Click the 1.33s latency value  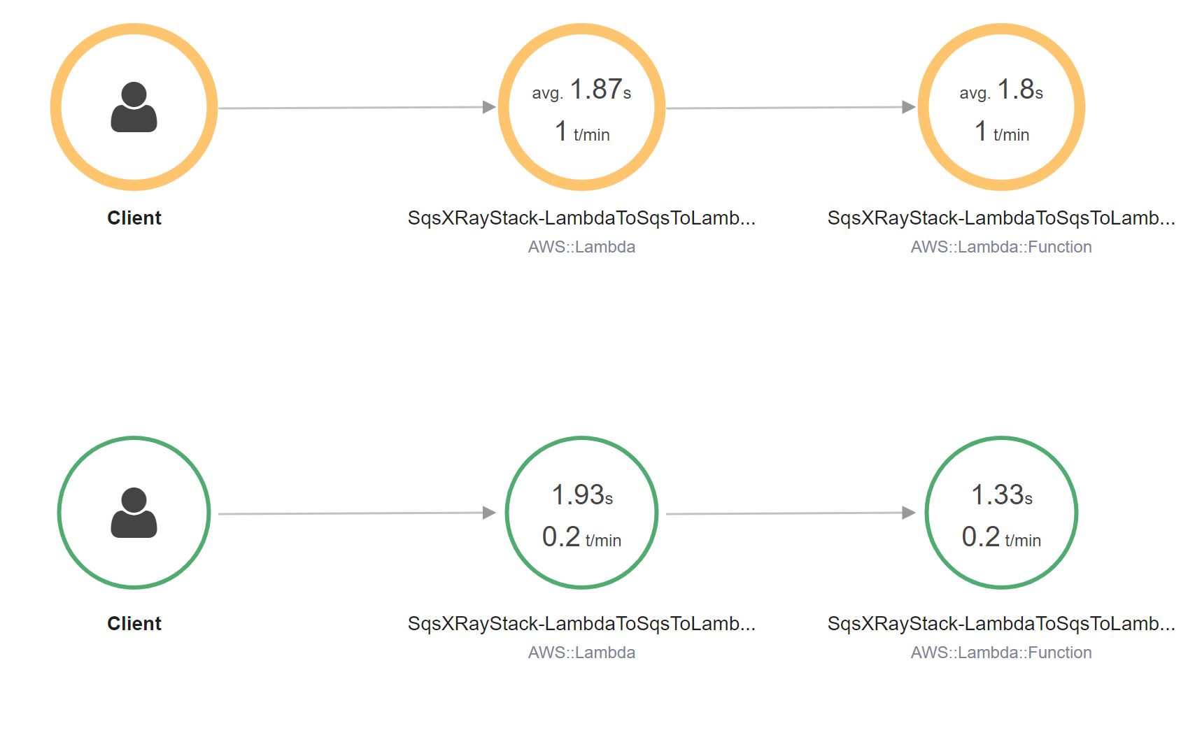(x=1002, y=495)
